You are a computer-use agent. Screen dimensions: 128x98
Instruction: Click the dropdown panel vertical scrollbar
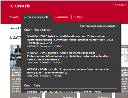[120, 40]
